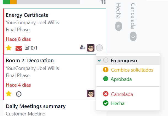Click the 0/1 subtasks checkmark icon
Screen dimensions: 168x116
coord(27,48)
